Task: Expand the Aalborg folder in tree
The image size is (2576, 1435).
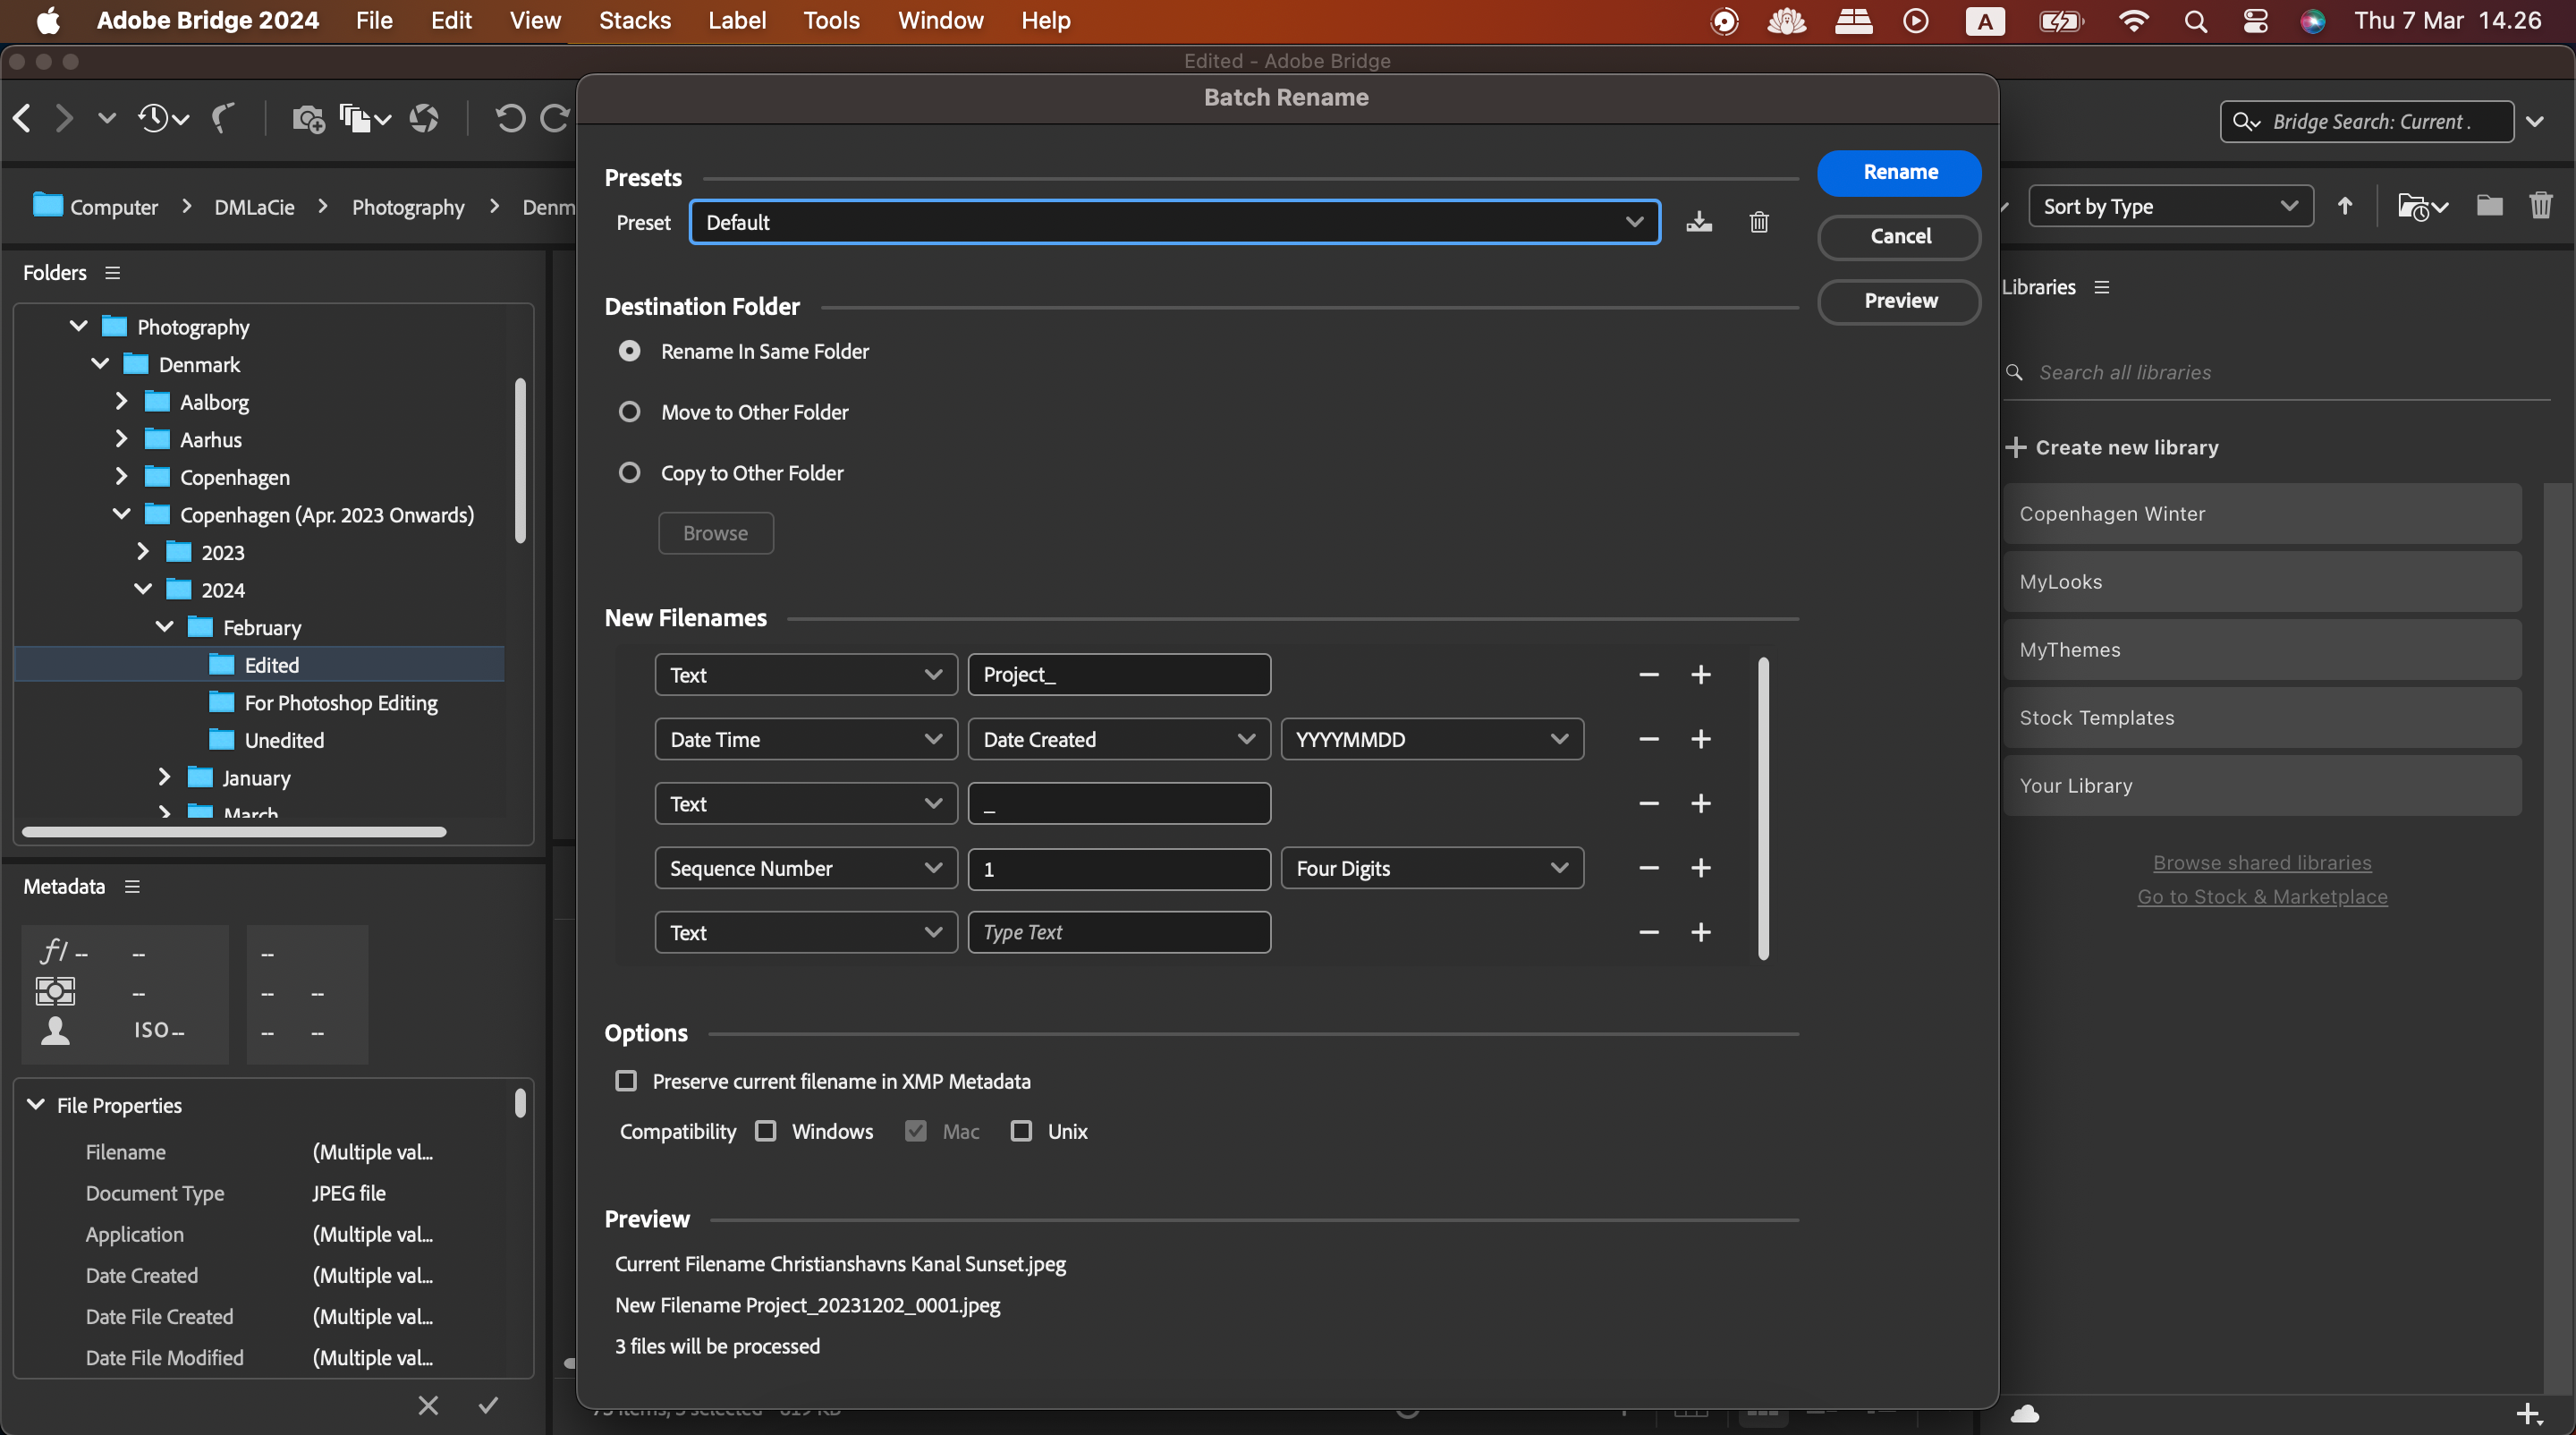Action: 121,402
